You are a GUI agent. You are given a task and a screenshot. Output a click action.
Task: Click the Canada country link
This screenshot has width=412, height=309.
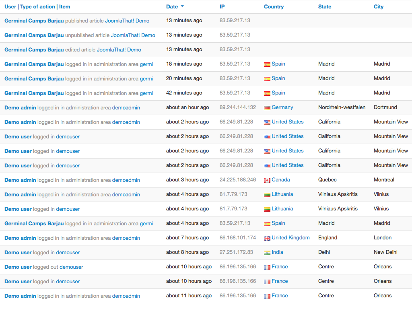(280, 180)
